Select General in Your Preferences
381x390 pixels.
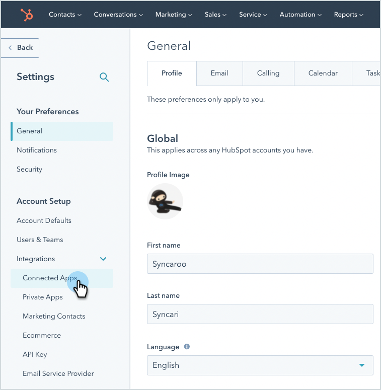tap(62, 131)
